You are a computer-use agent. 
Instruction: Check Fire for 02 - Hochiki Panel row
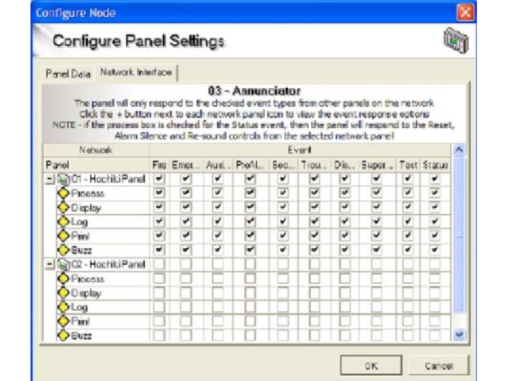click(x=159, y=264)
